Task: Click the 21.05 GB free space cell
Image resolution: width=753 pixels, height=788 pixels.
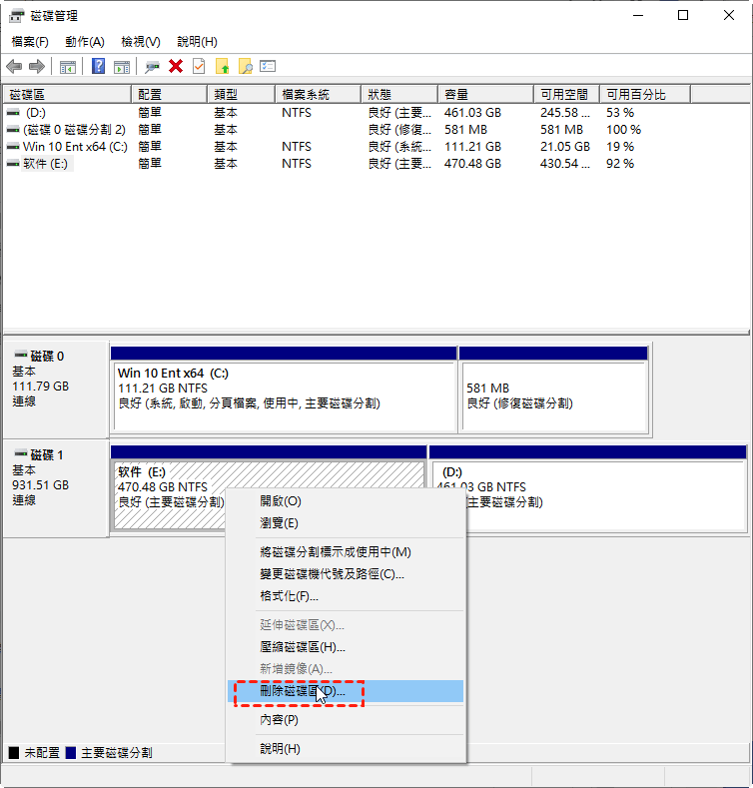Action: point(565,147)
